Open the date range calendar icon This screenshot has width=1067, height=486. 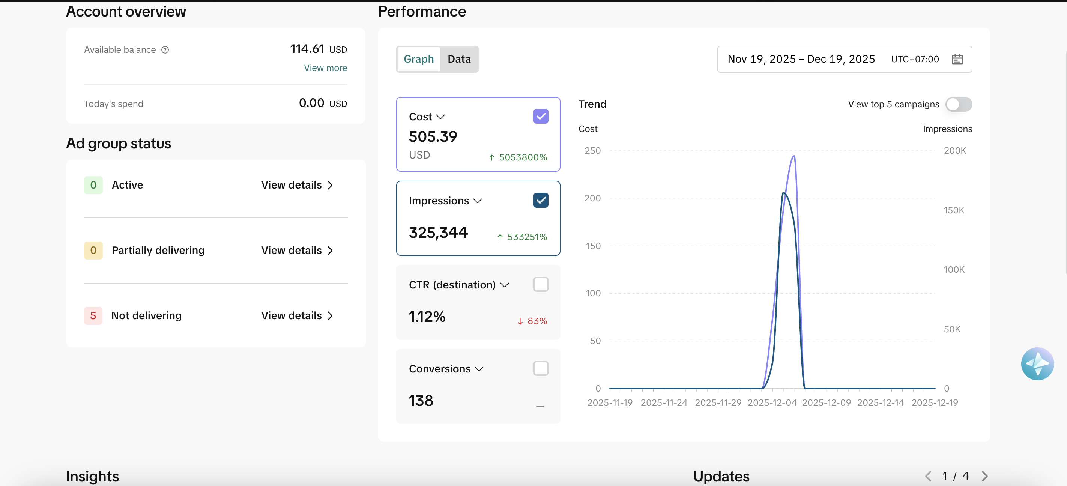click(957, 59)
